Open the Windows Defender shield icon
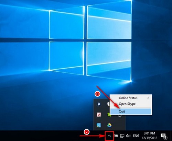Viewport: 172px width, 141px height. 108,104
